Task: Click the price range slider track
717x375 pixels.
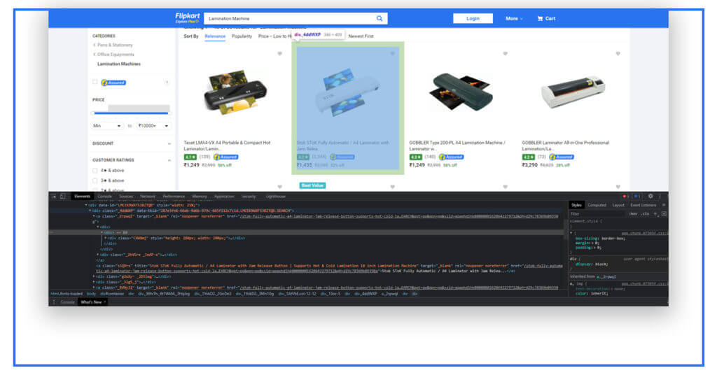Action: (131, 113)
